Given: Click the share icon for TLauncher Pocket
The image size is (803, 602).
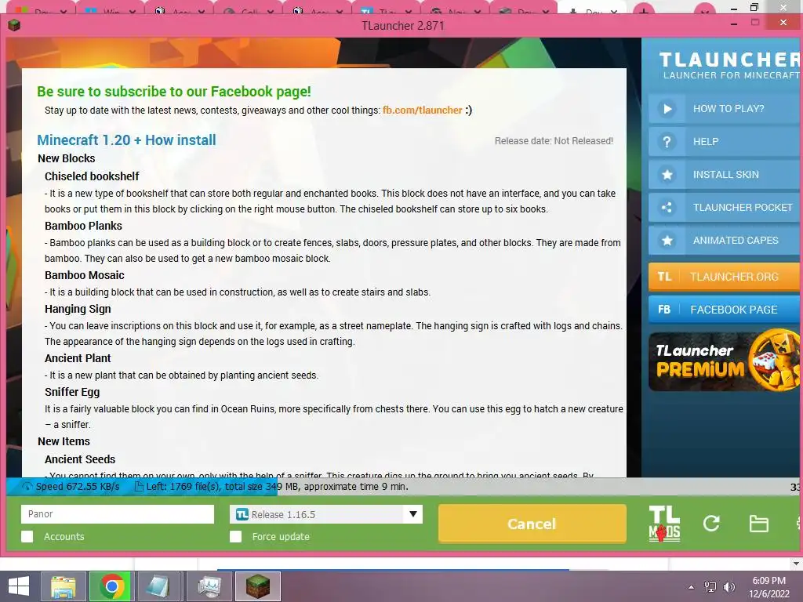Looking at the screenshot, I should point(667,207).
